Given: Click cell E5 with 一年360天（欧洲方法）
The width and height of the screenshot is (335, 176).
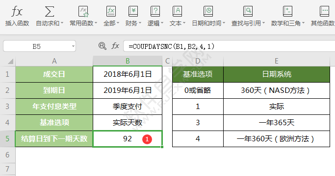Looking at the screenshot, I should coord(277,139).
